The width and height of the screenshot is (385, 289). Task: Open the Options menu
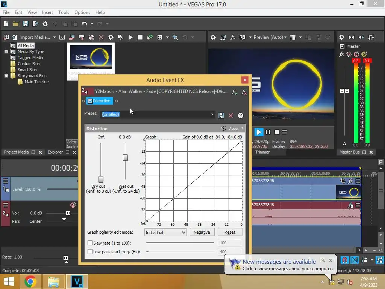[82, 12]
